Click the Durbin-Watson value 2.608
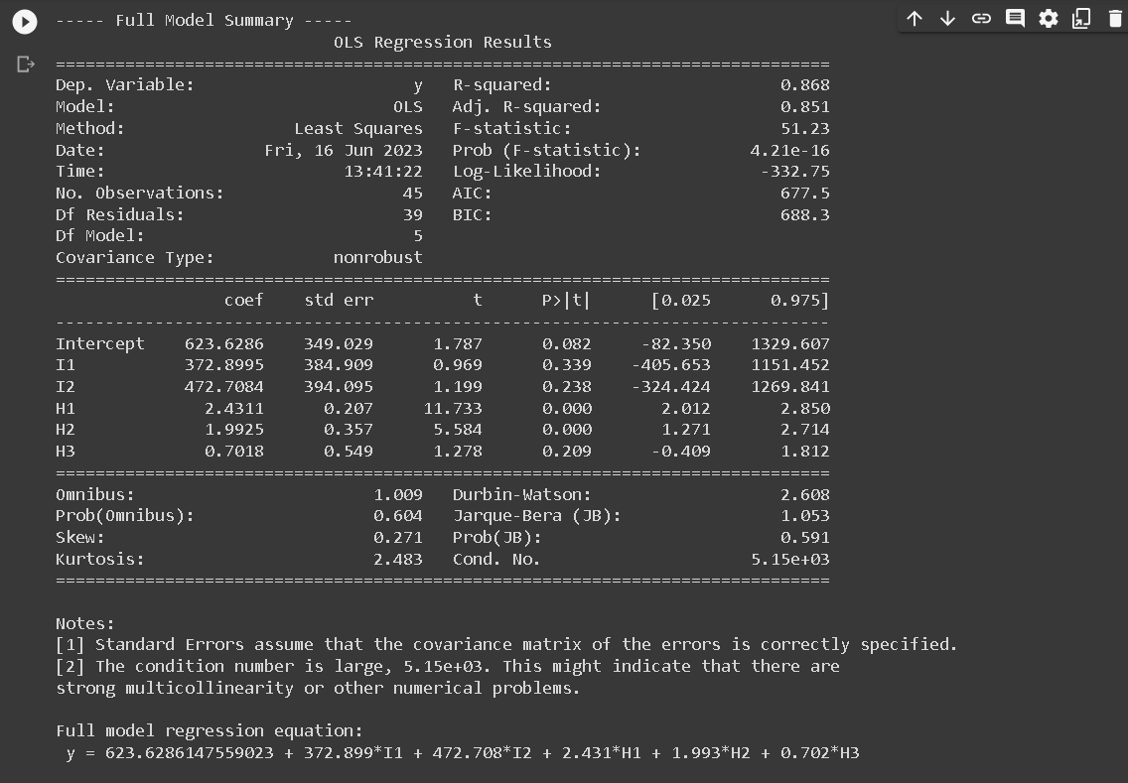1128x783 pixels. (804, 495)
